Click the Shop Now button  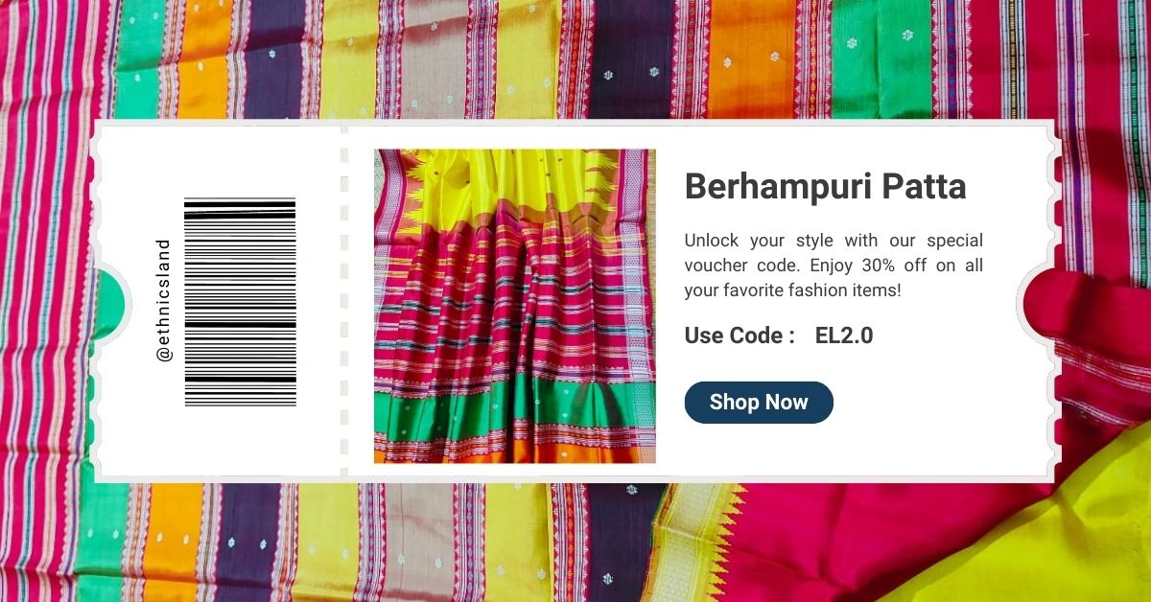coord(759,403)
